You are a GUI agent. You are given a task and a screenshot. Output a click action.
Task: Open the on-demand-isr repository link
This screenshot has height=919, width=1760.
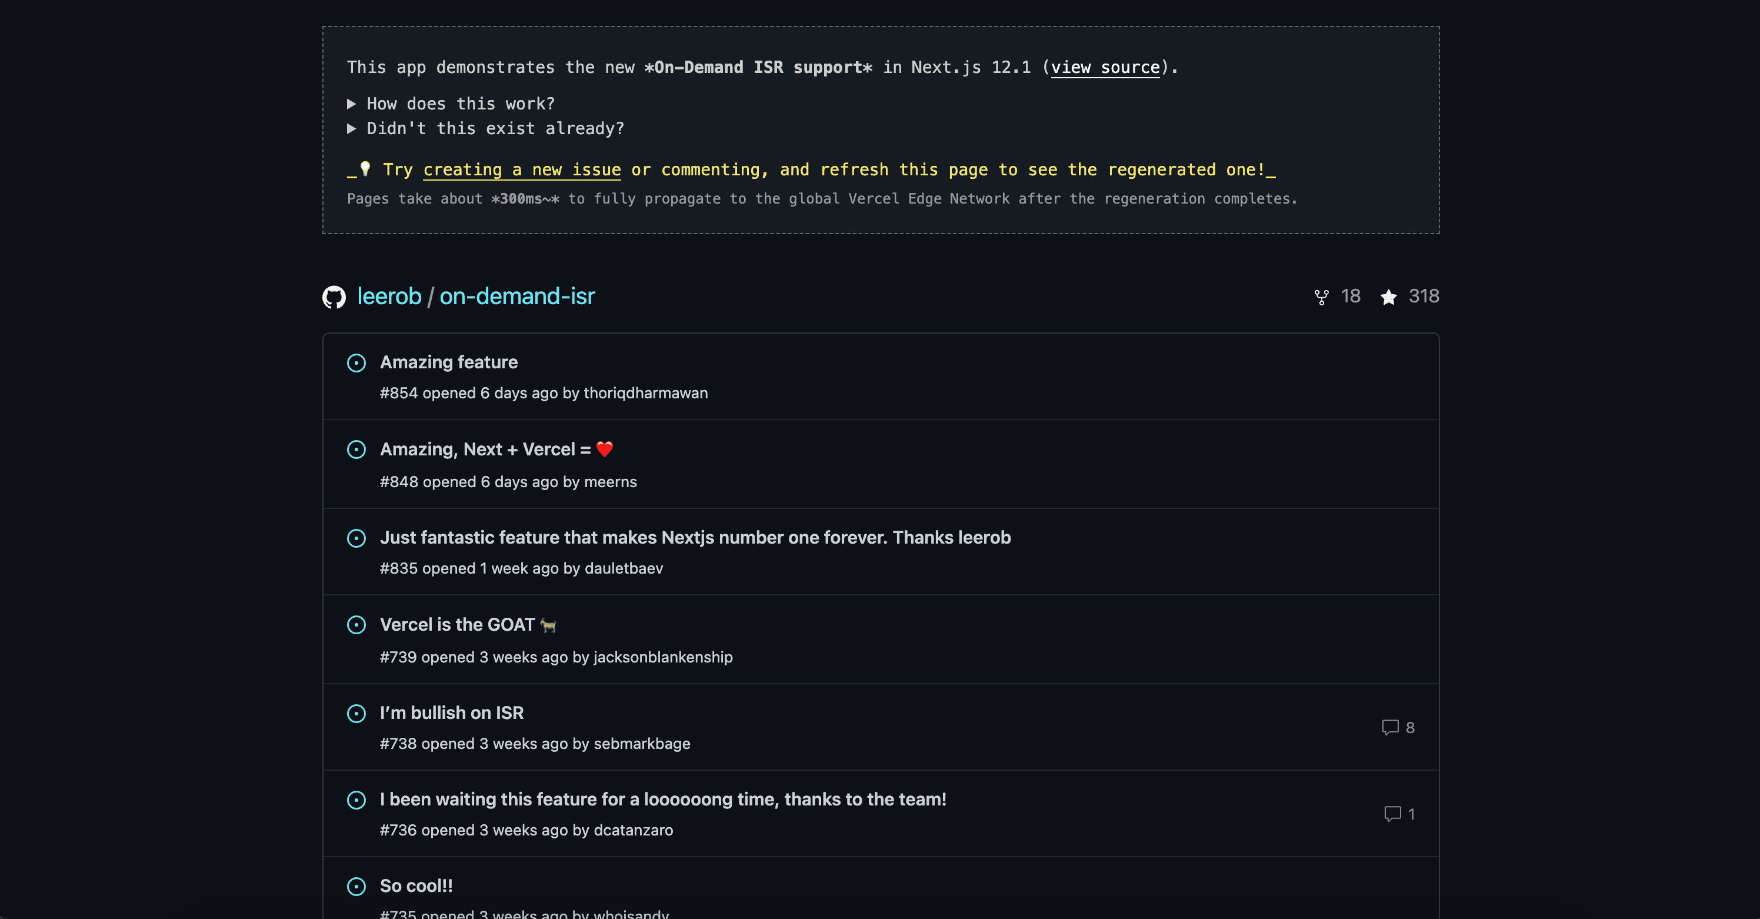click(x=516, y=297)
